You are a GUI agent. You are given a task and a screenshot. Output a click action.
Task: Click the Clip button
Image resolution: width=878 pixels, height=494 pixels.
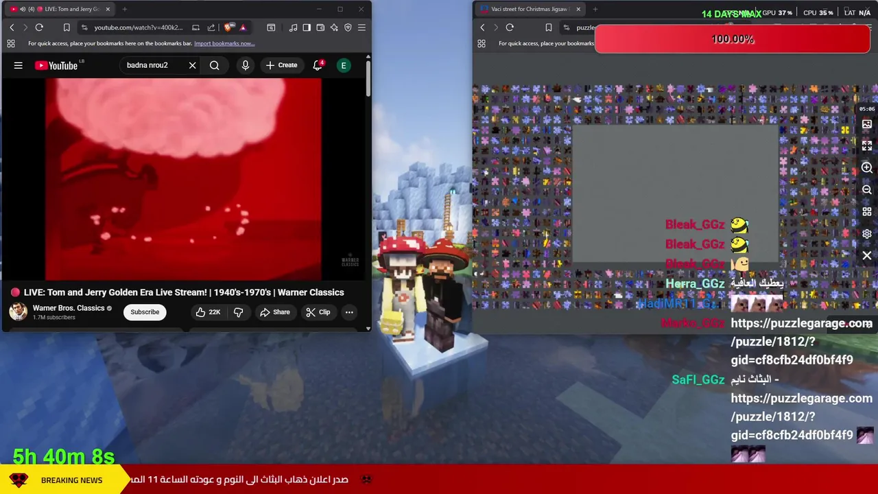318,312
